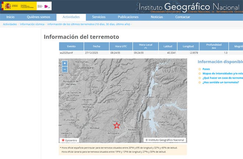Click the Latitud column header
This screenshot has height=159, width=243.
168,46
